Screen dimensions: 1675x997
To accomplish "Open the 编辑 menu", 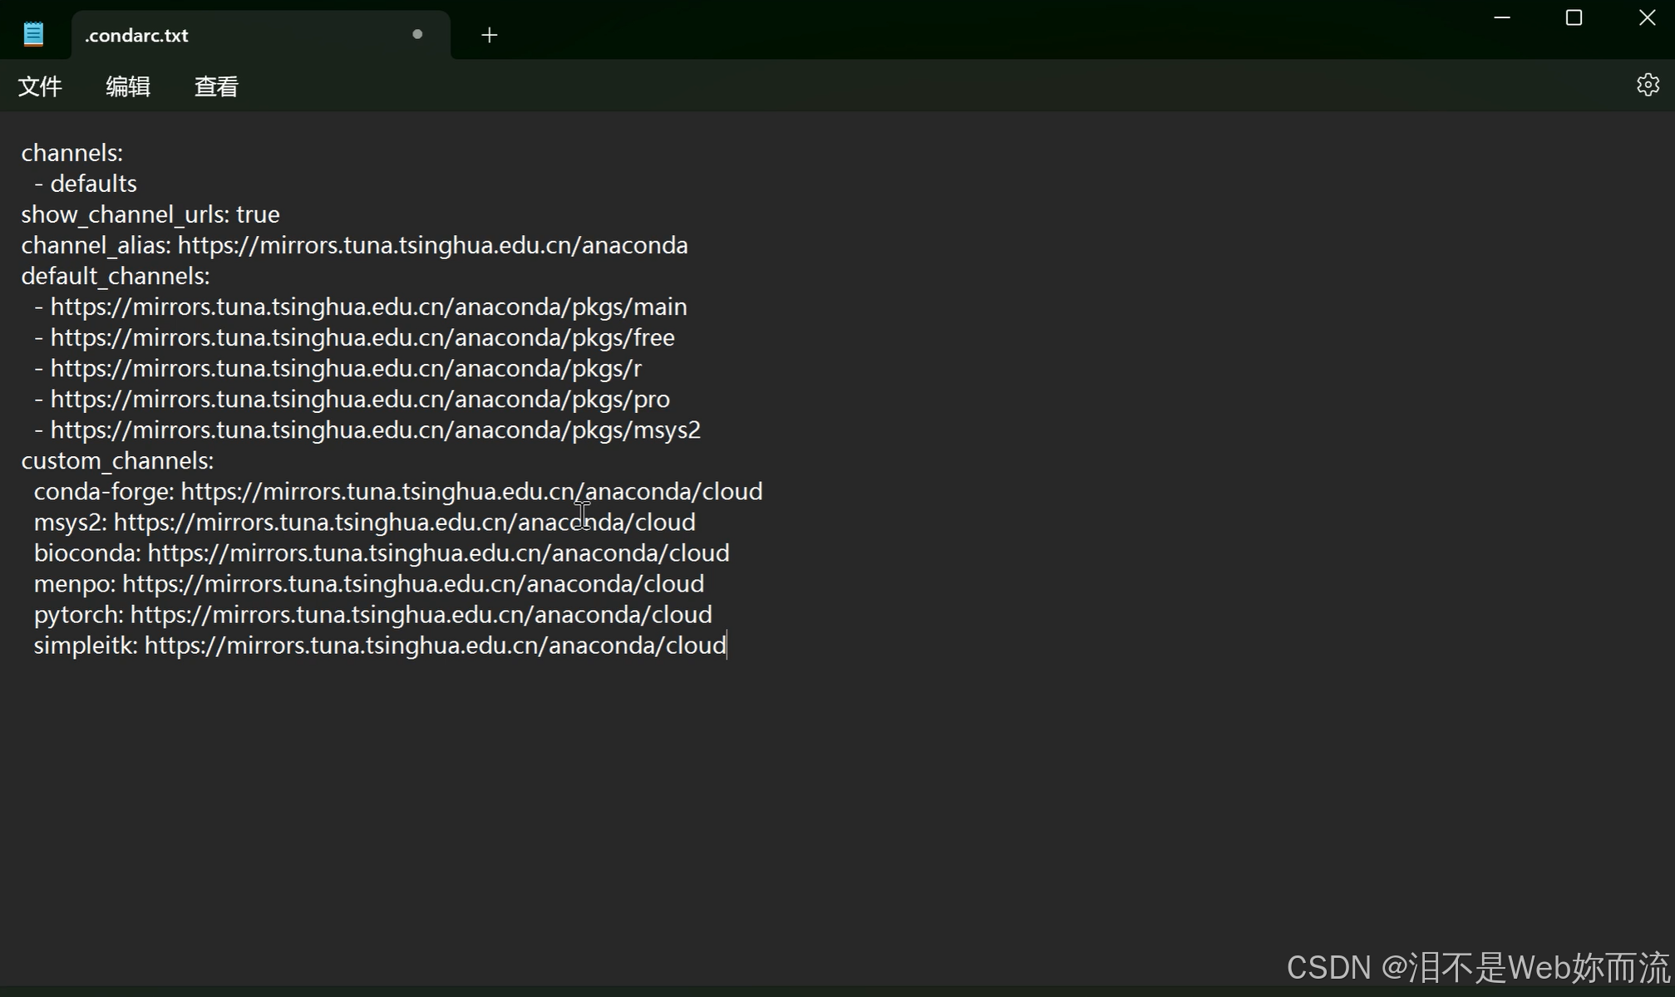I will coord(128,86).
